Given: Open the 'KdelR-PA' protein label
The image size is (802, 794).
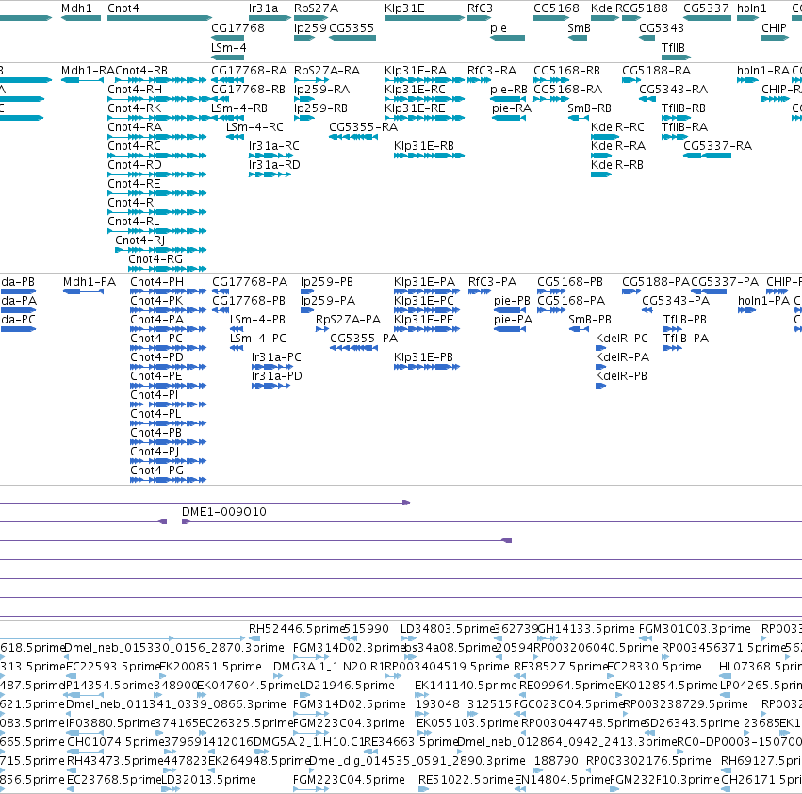Looking at the screenshot, I should 623,357.
